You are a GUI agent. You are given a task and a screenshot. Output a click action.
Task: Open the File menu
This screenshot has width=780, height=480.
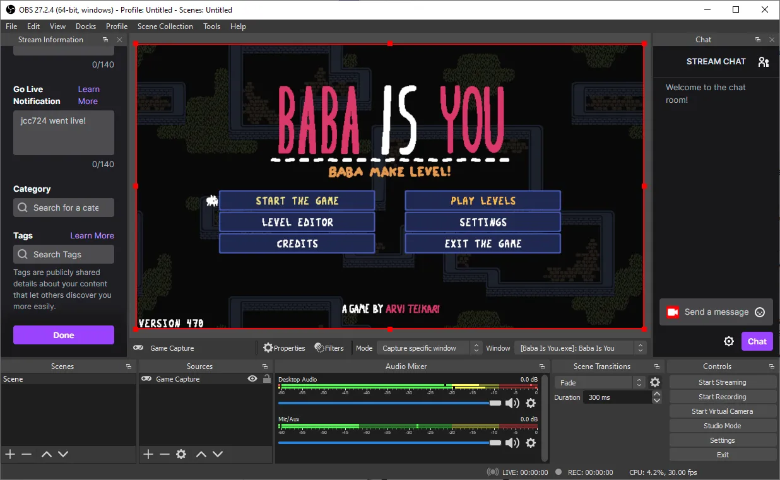(x=11, y=26)
